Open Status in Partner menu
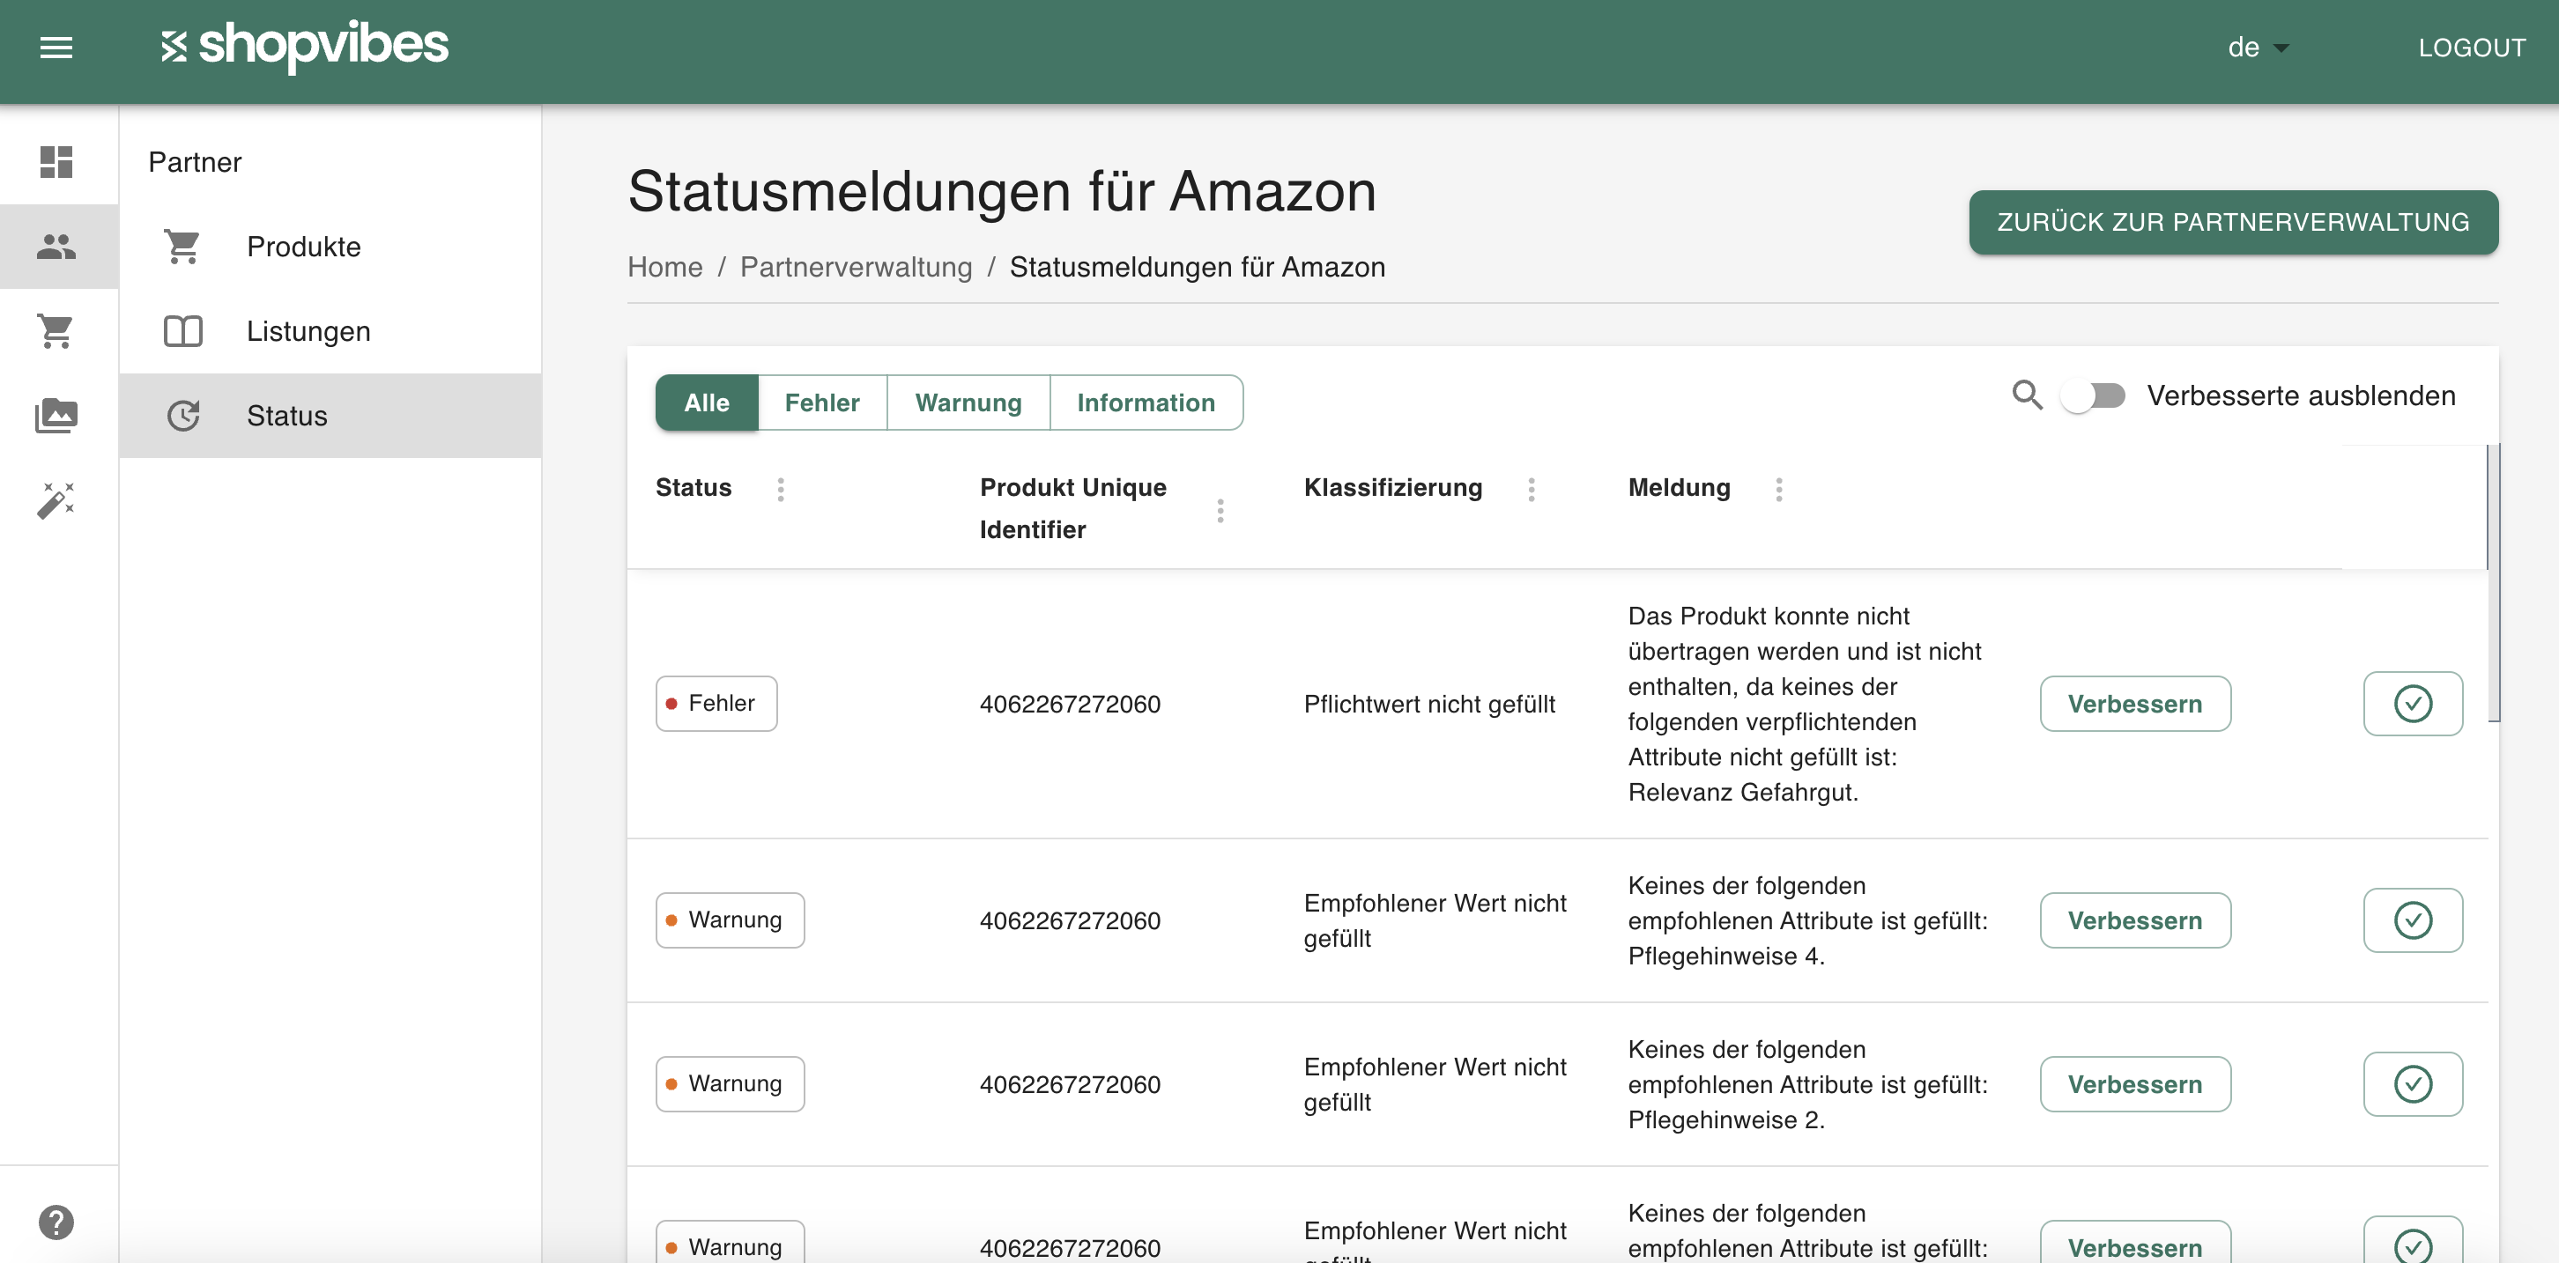 (x=330, y=415)
